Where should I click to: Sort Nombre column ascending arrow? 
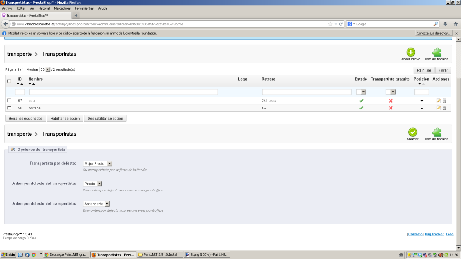(x=34, y=84)
